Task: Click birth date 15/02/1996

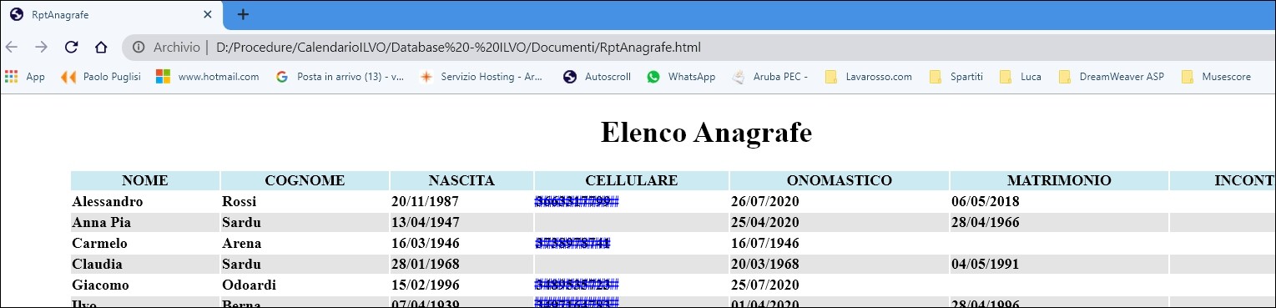Action: pyautogui.click(x=425, y=285)
